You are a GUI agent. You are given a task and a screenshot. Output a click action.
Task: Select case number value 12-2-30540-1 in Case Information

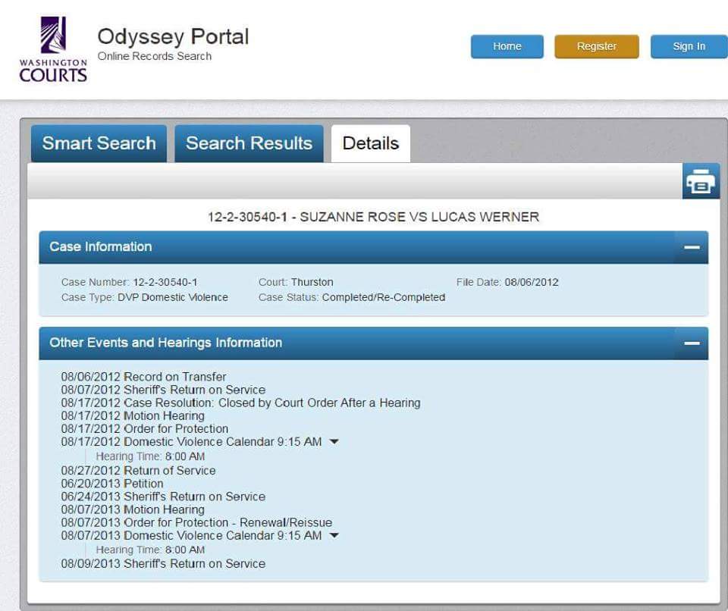tap(165, 282)
